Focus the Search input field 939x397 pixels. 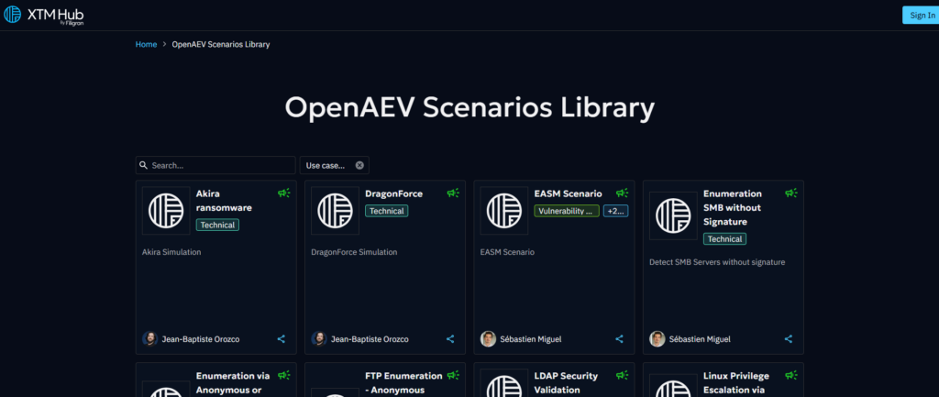220,166
